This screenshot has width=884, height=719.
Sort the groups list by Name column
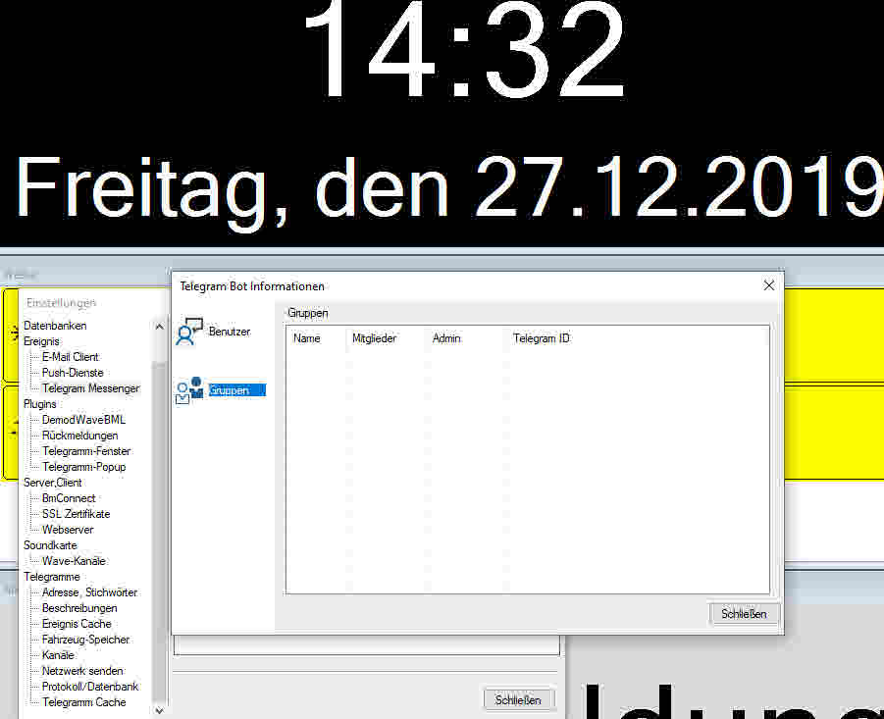[307, 338]
